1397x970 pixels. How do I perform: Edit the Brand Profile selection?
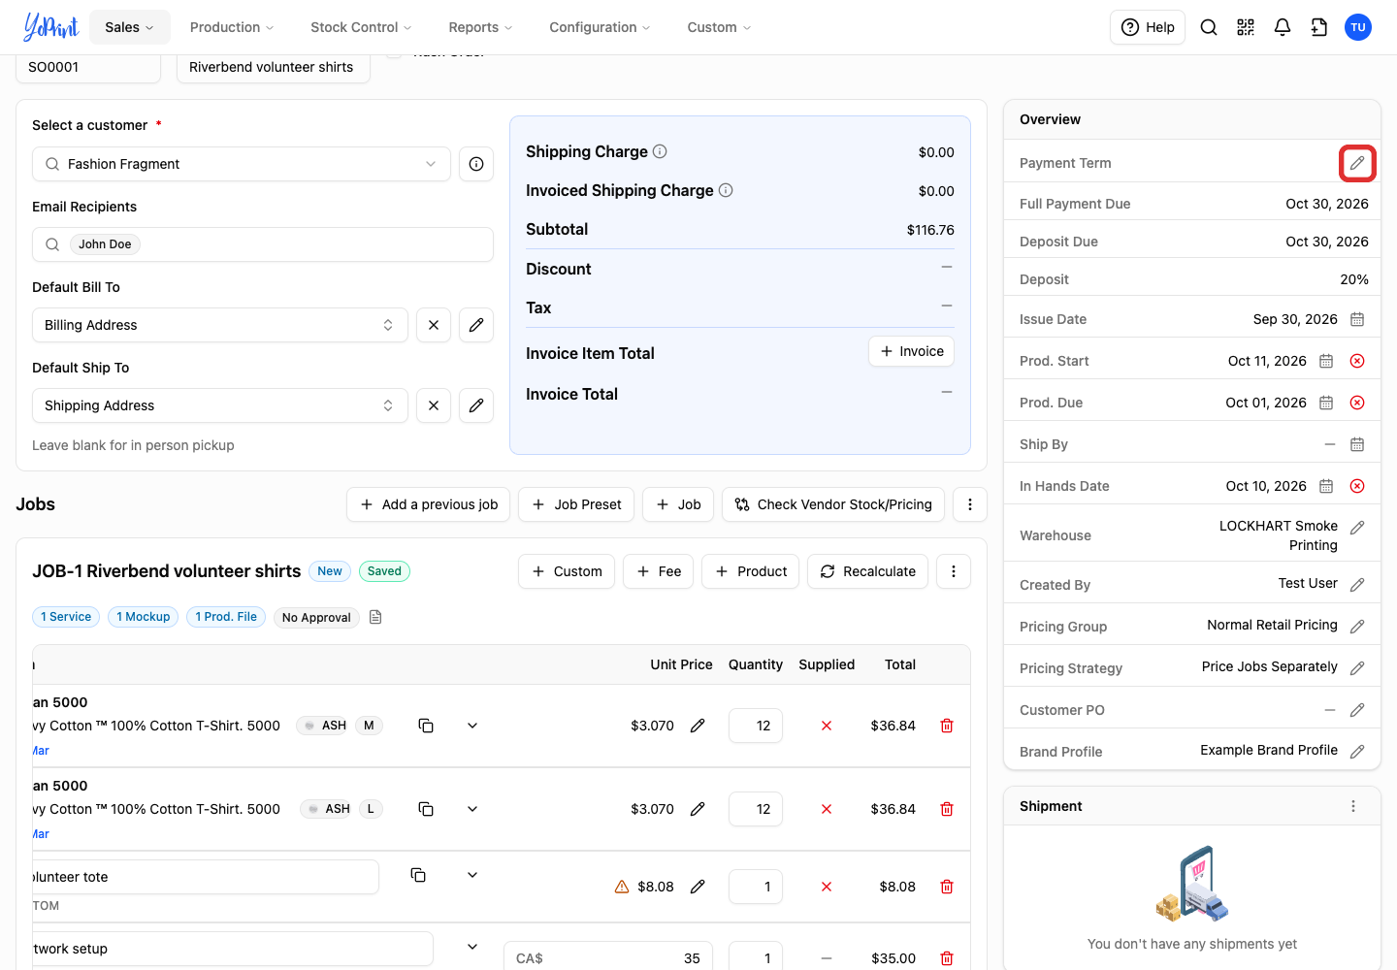point(1357,752)
